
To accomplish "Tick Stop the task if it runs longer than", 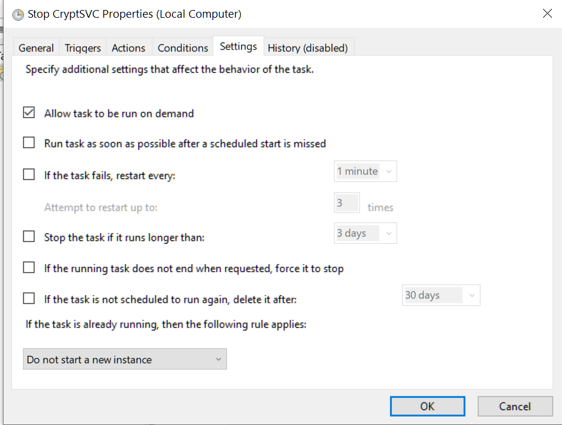I will point(29,236).
